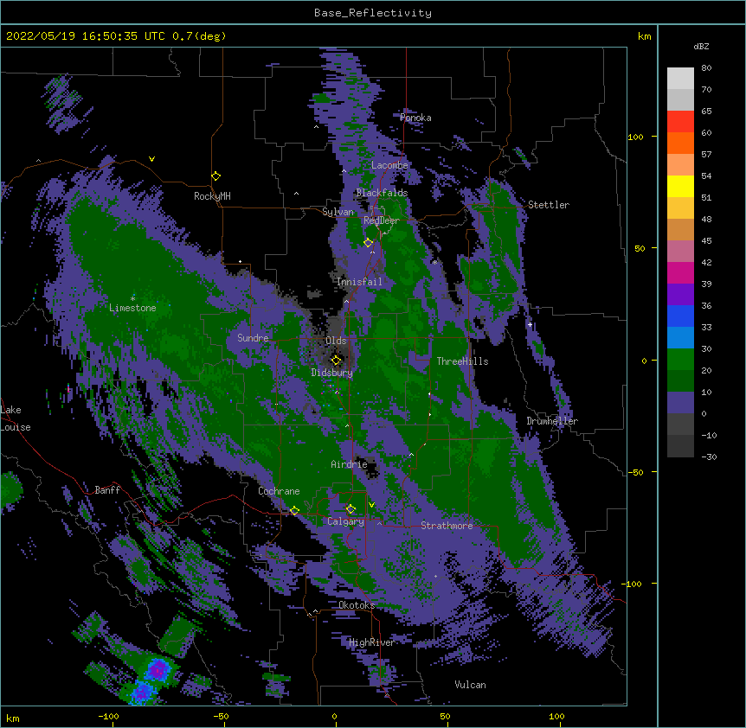Screen dimensions: 746x728
Task: Click the Cochrane label
Action: 279,491
